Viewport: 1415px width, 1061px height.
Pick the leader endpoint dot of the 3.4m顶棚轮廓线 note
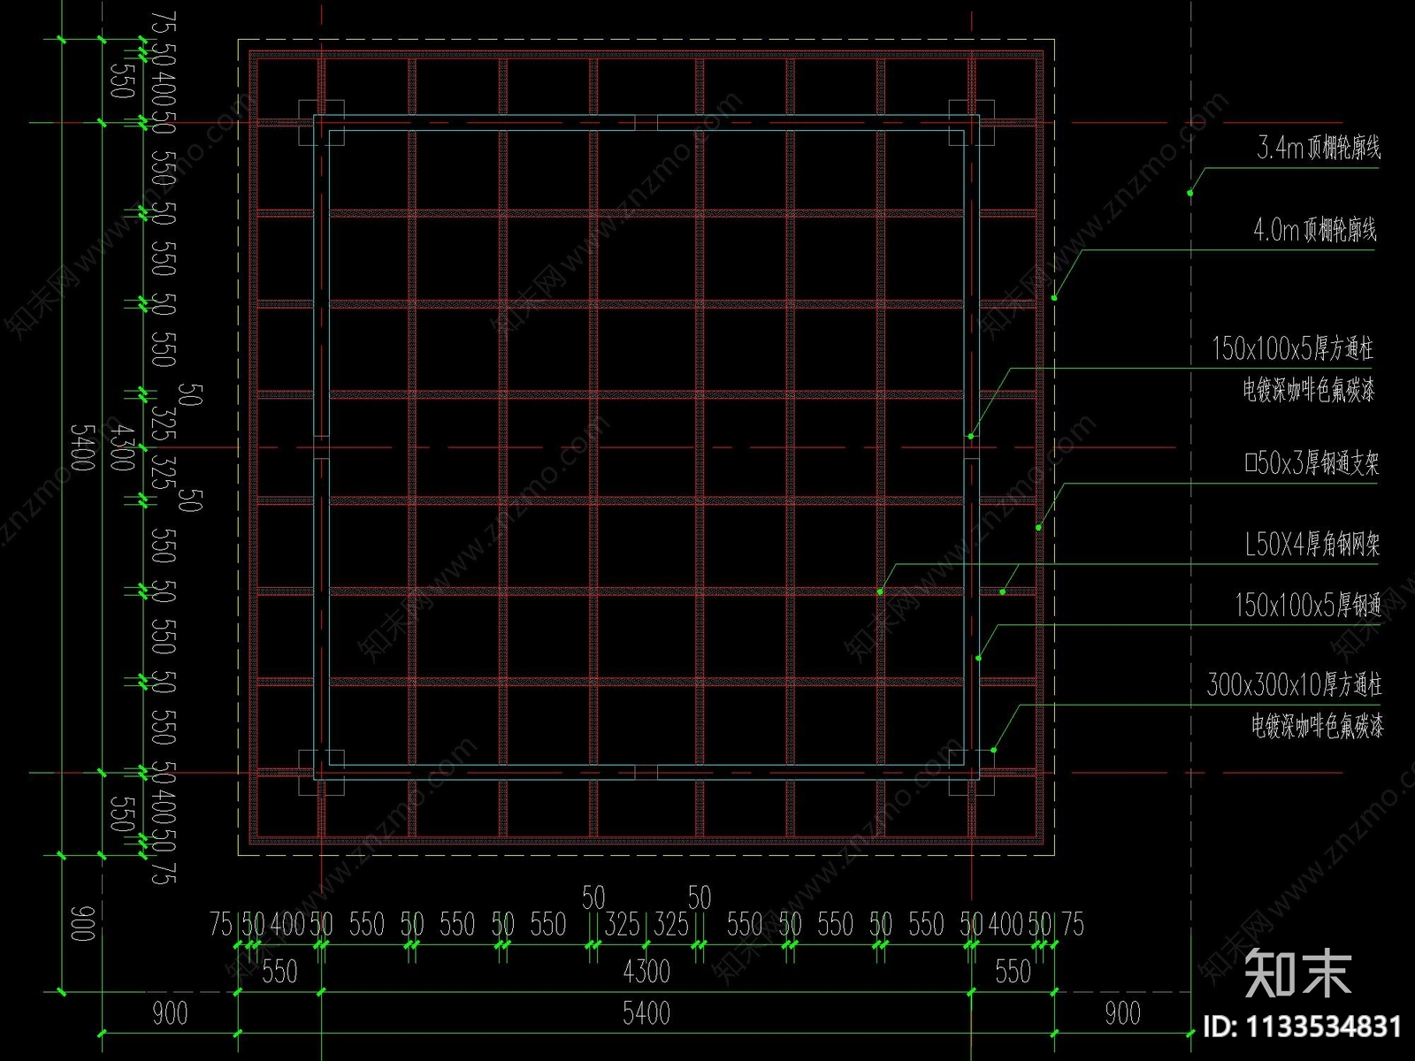click(x=1190, y=193)
